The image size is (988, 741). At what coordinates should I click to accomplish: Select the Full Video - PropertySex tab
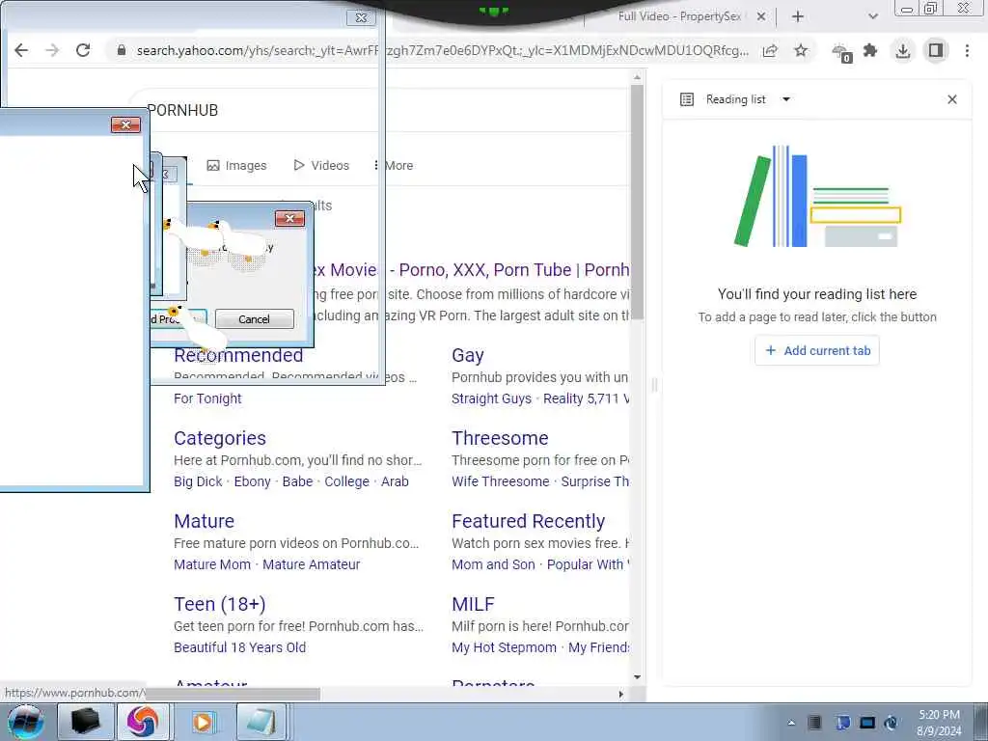click(679, 17)
